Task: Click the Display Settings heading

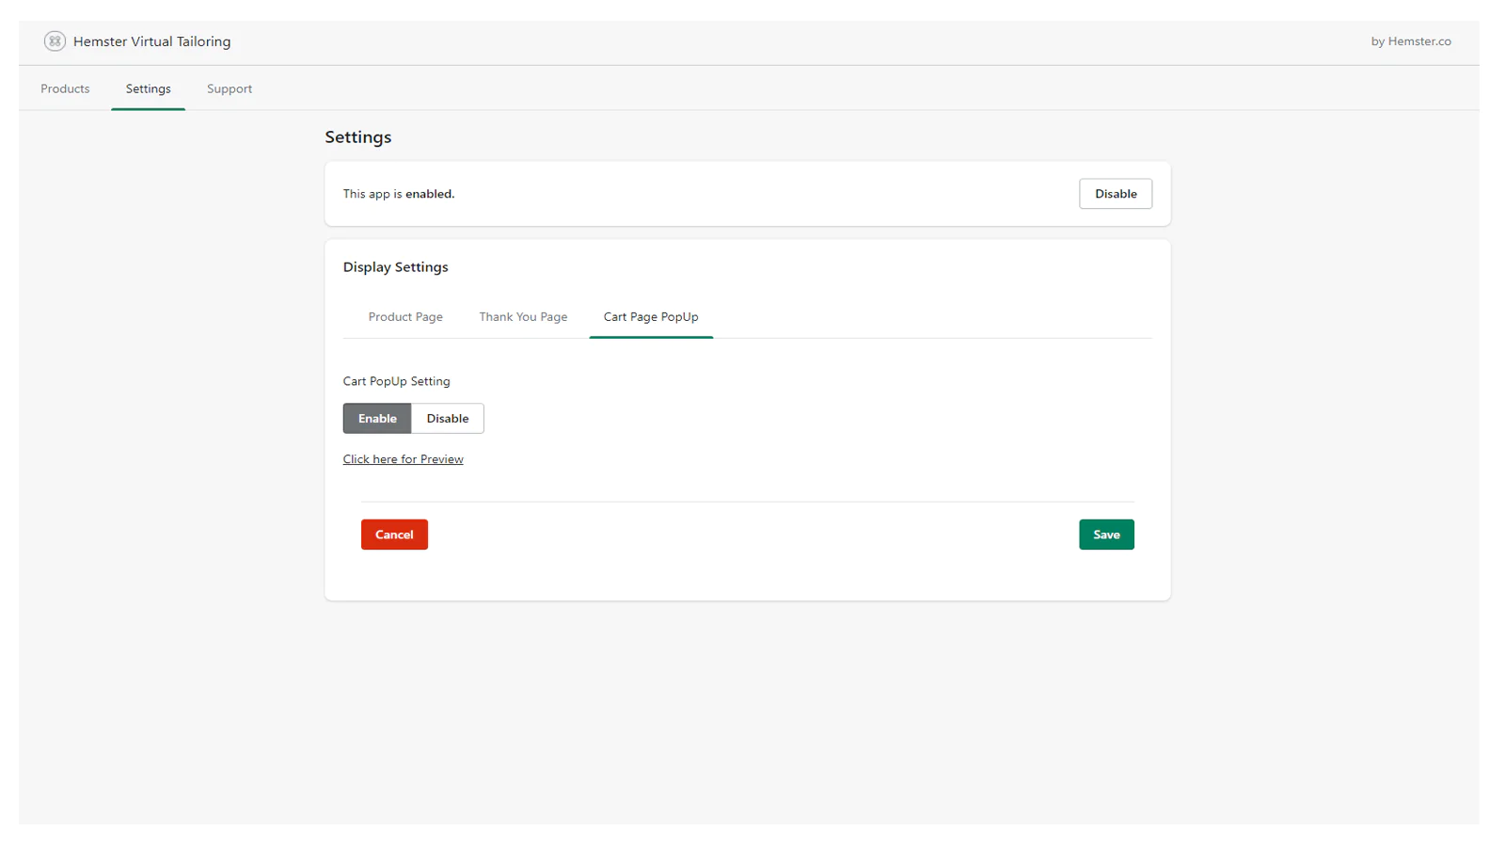Action: (396, 267)
